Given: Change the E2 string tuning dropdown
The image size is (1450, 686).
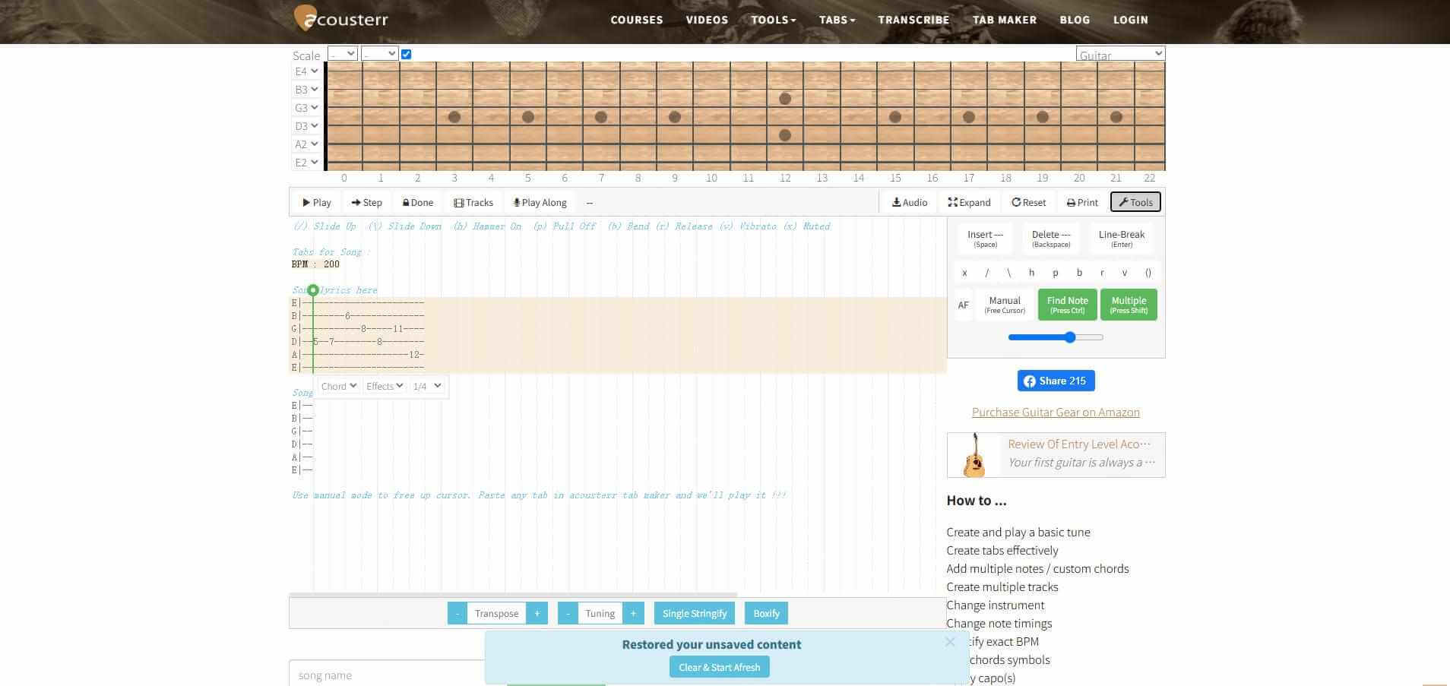Looking at the screenshot, I should tap(306, 163).
